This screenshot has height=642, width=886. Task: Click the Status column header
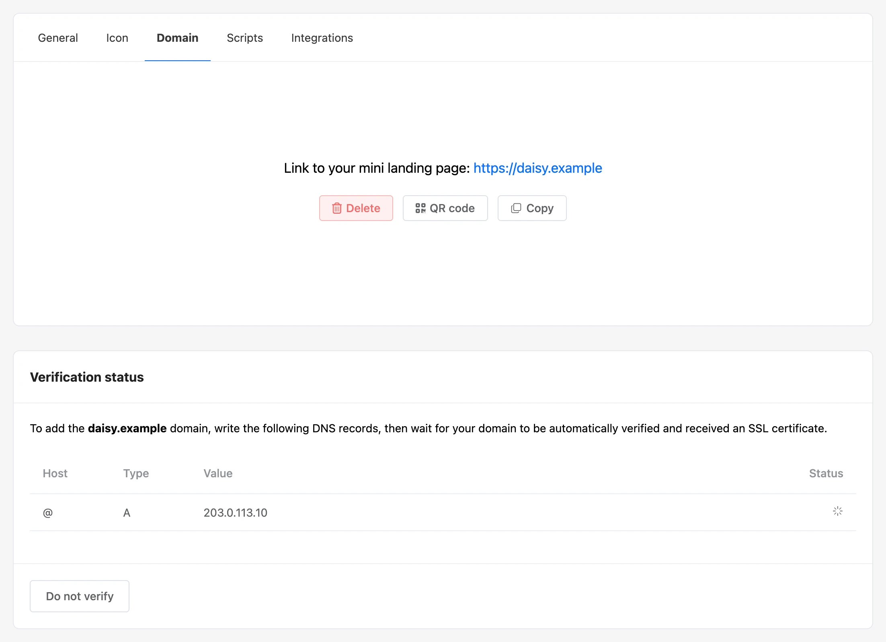pyautogui.click(x=826, y=473)
